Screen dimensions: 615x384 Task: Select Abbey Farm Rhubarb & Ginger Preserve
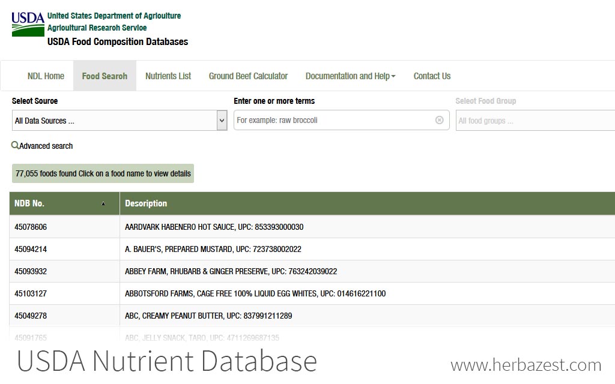point(231,271)
